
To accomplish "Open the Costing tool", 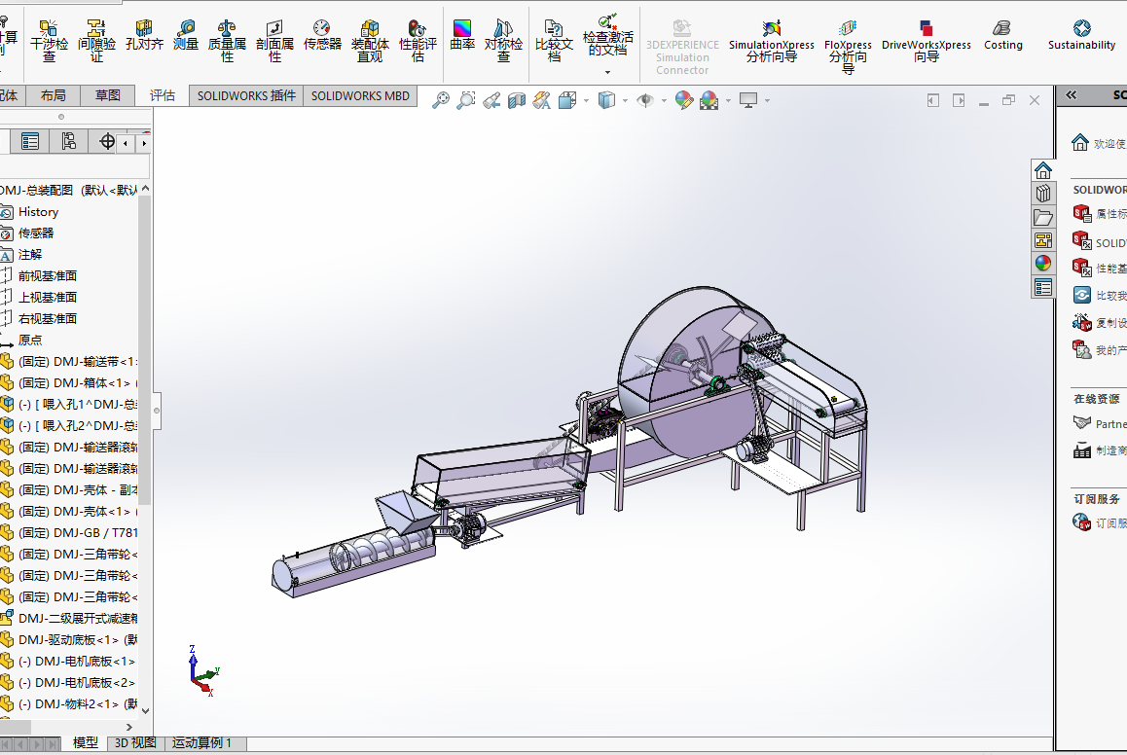I will pyautogui.click(x=1002, y=36).
